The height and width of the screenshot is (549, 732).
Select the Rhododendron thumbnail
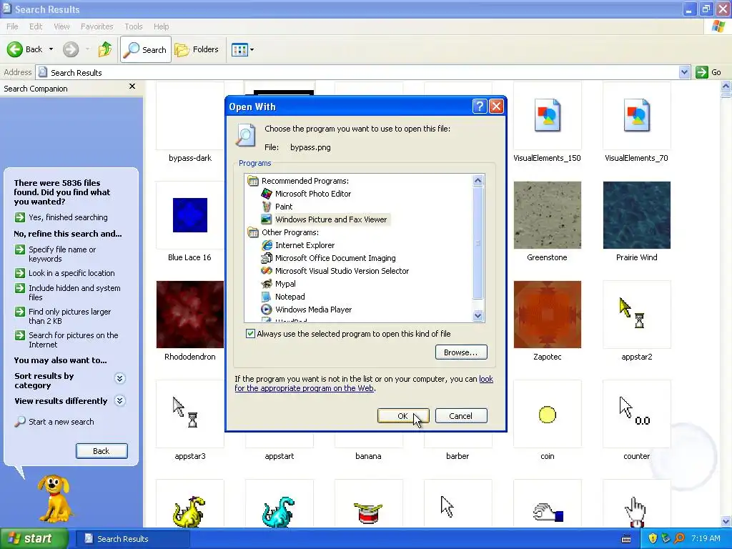pyautogui.click(x=190, y=315)
